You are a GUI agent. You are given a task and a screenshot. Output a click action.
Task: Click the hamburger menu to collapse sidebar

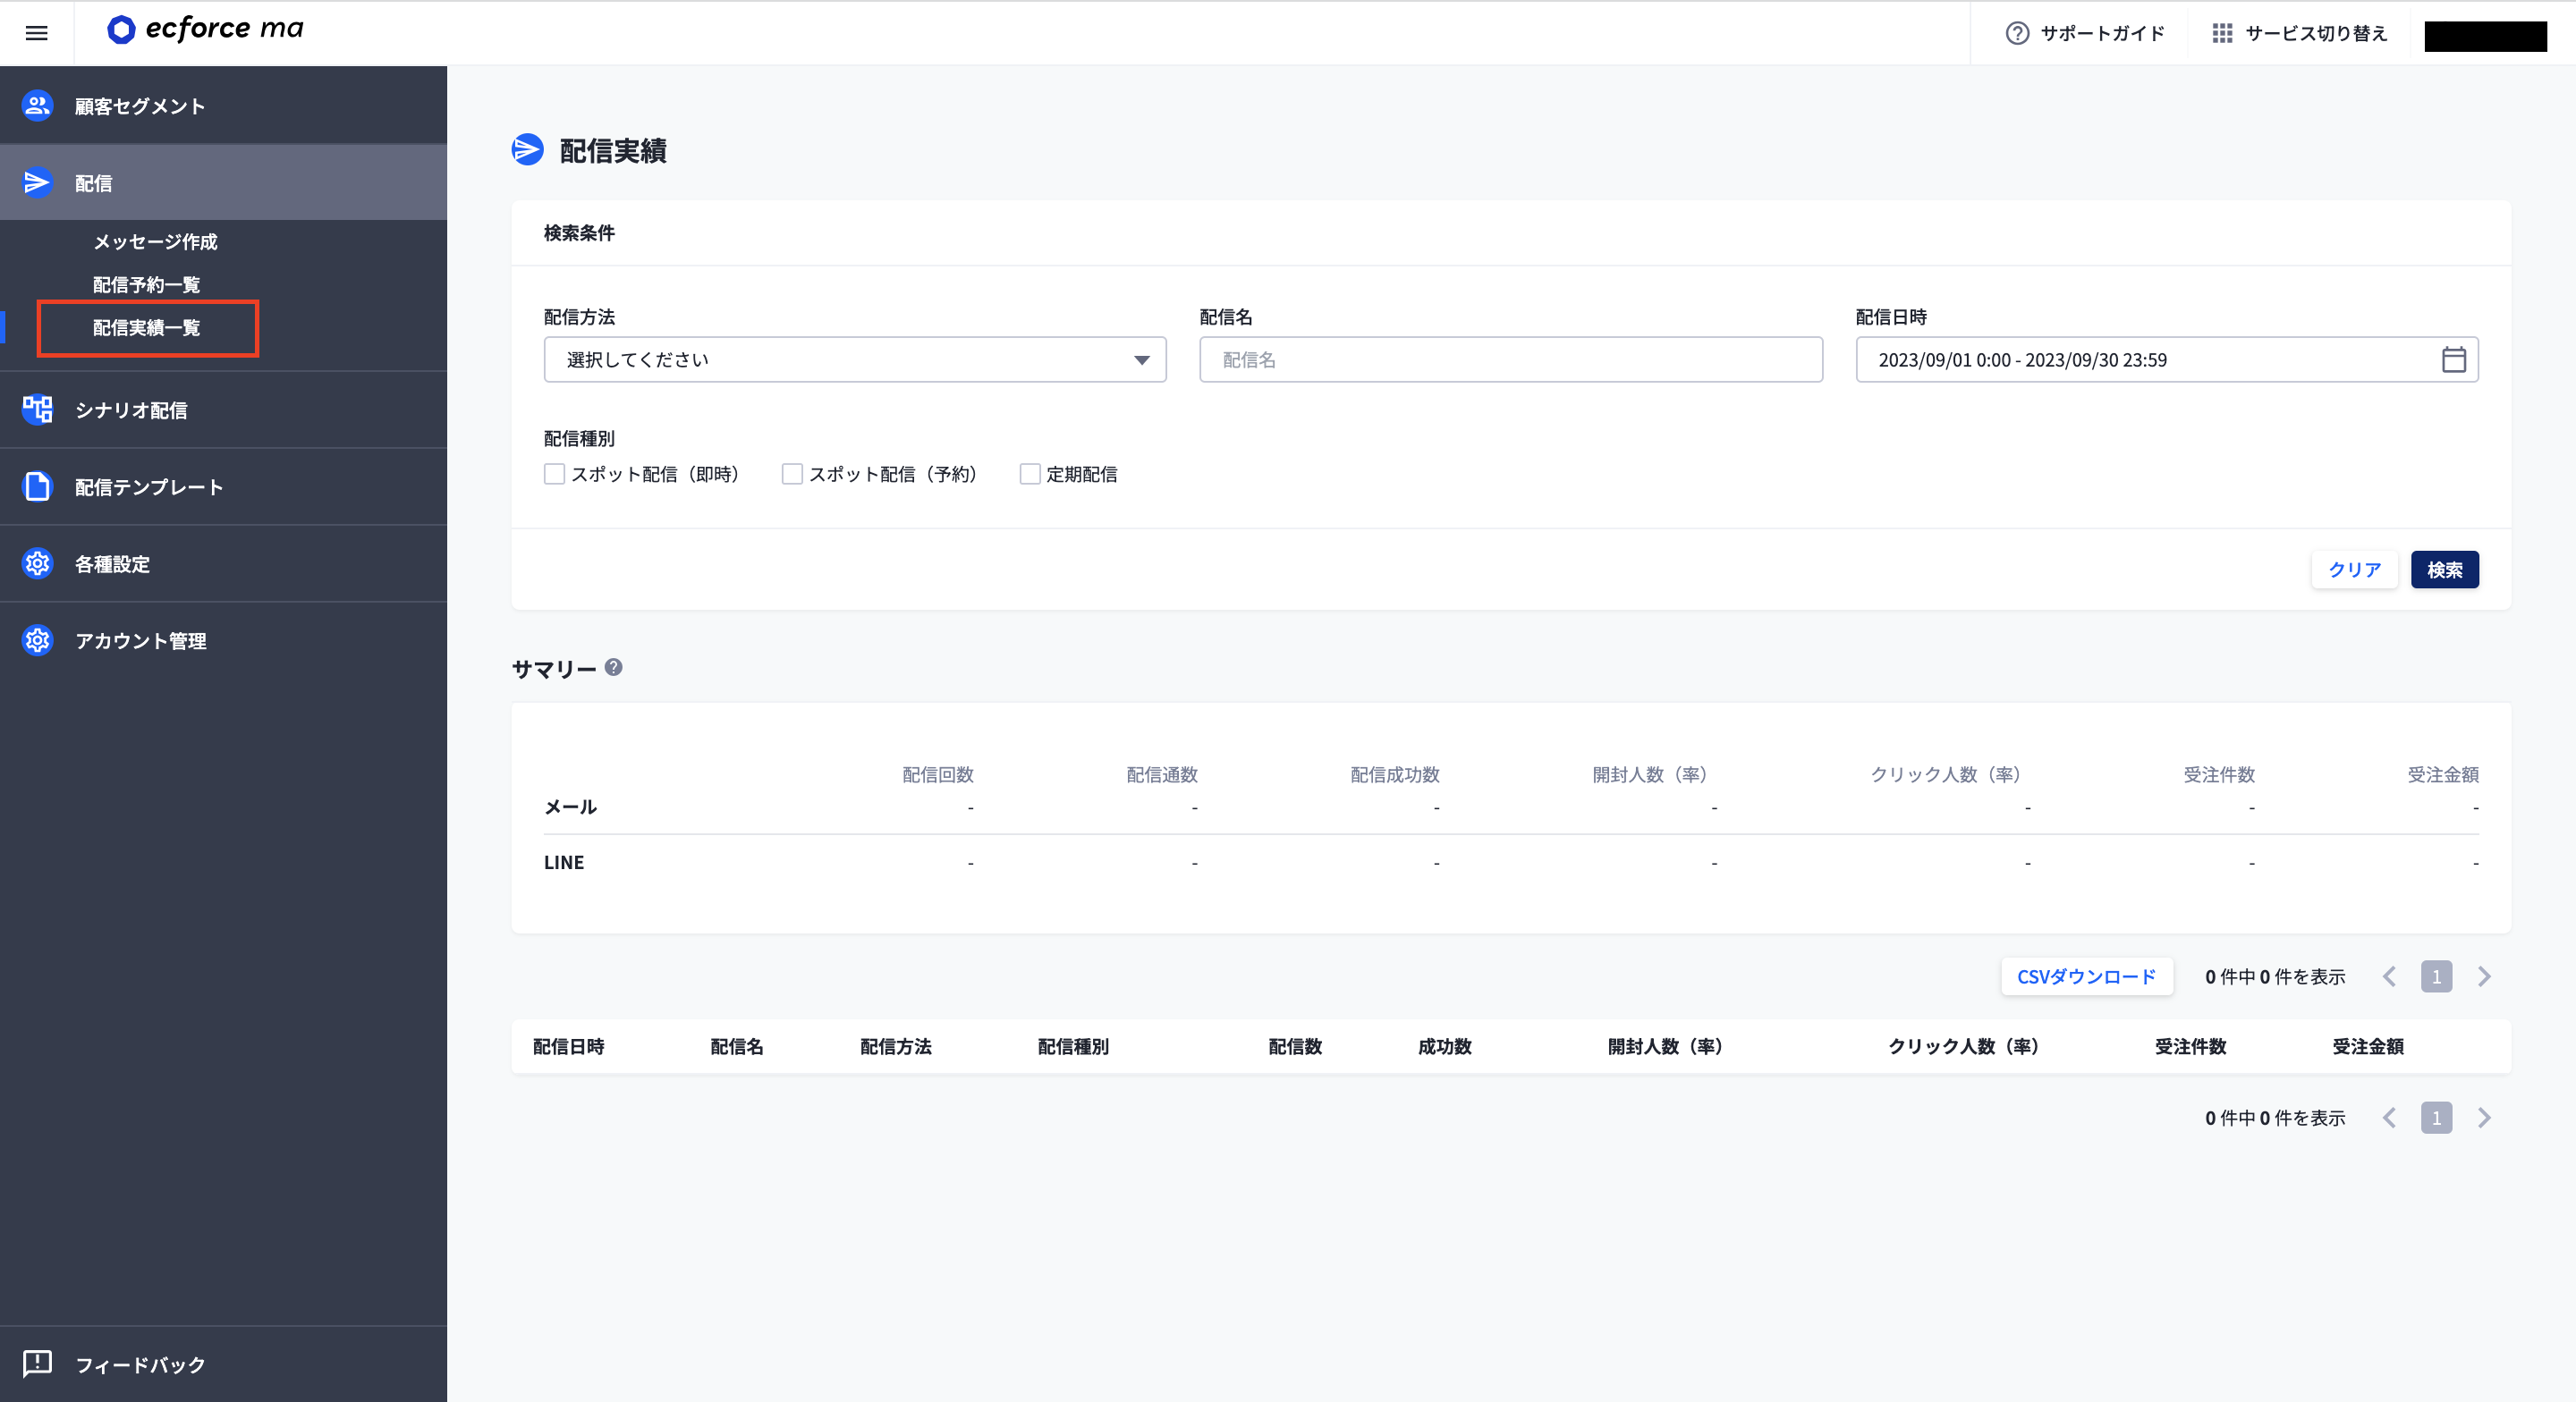coord(36,33)
